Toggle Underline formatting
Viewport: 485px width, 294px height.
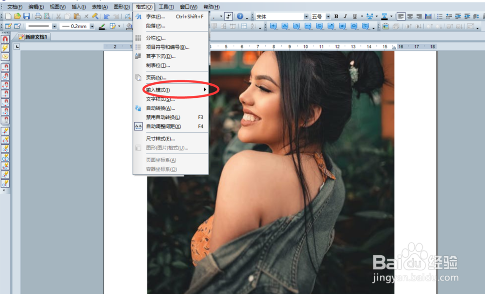click(x=355, y=16)
